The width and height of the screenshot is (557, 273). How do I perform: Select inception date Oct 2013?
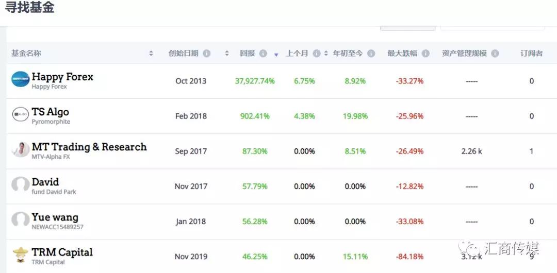click(191, 81)
